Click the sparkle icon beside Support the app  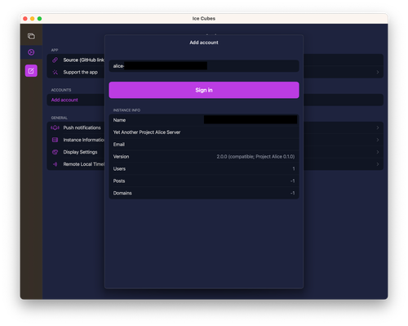coord(55,72)
